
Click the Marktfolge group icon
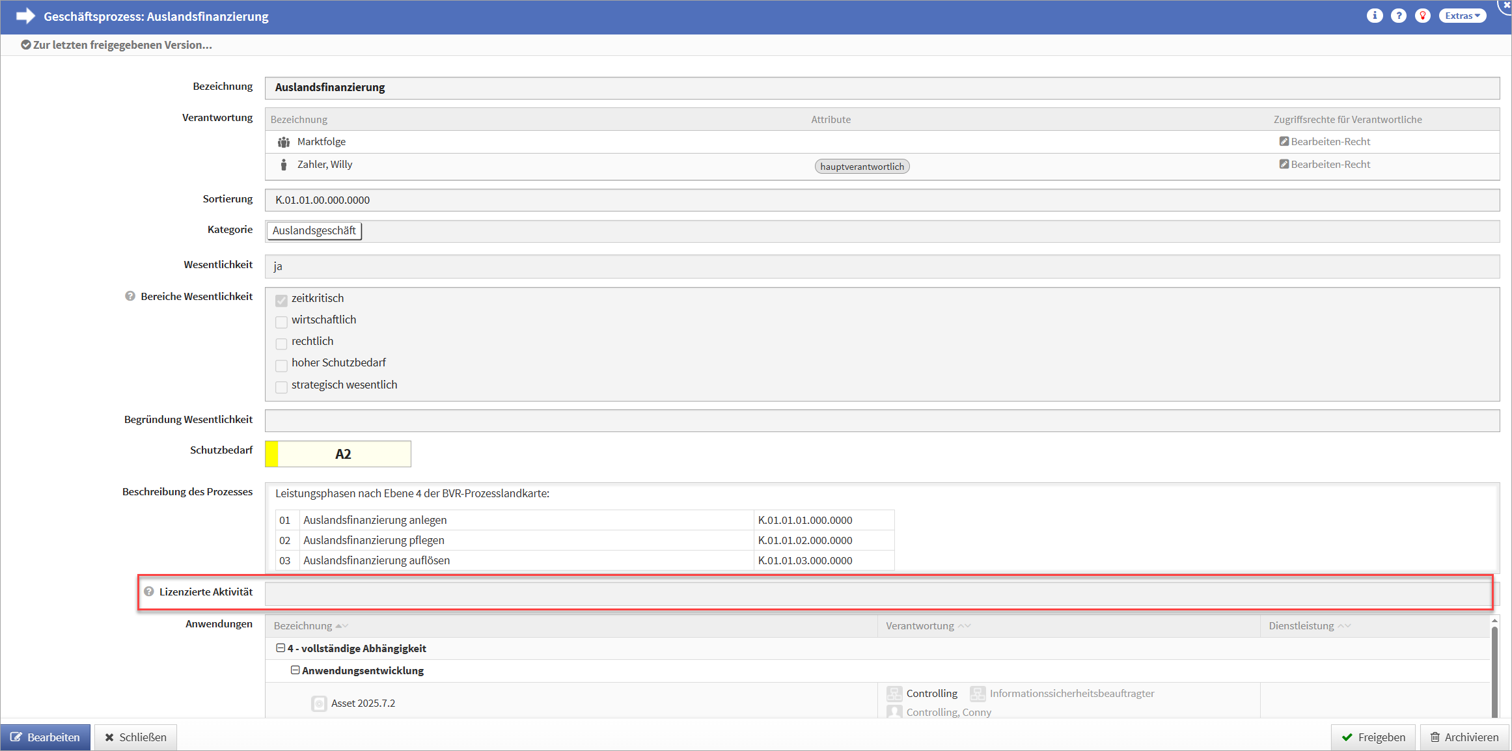coord(284,142)
